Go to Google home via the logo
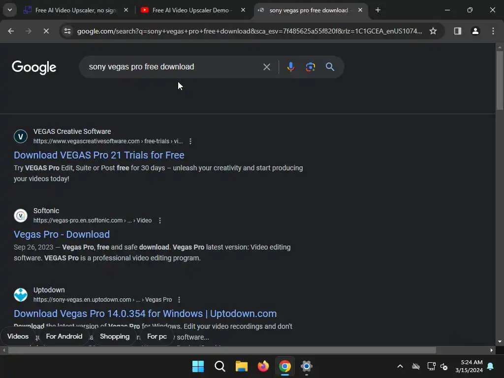 coord(34,67)
